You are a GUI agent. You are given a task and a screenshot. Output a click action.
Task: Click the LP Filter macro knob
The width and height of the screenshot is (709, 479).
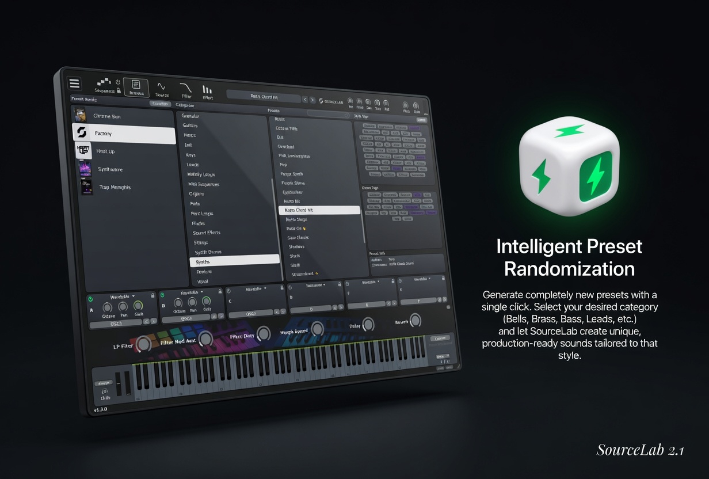point(143,344)
